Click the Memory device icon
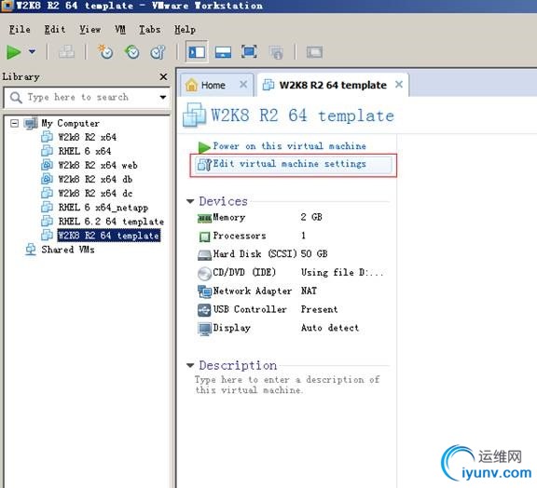This screenshot has height=488, width=537. click(x=205, y=218)
